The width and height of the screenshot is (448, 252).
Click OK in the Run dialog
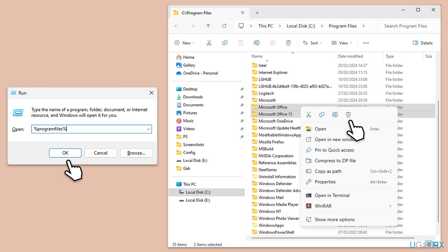point(65,153)
